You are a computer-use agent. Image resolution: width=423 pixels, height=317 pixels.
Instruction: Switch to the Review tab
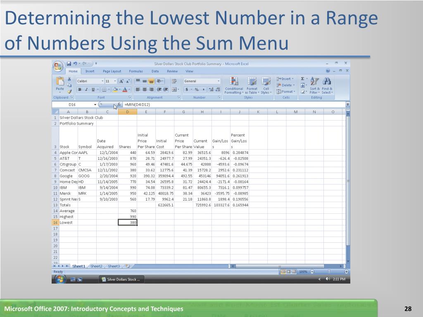tap(172, 71)
